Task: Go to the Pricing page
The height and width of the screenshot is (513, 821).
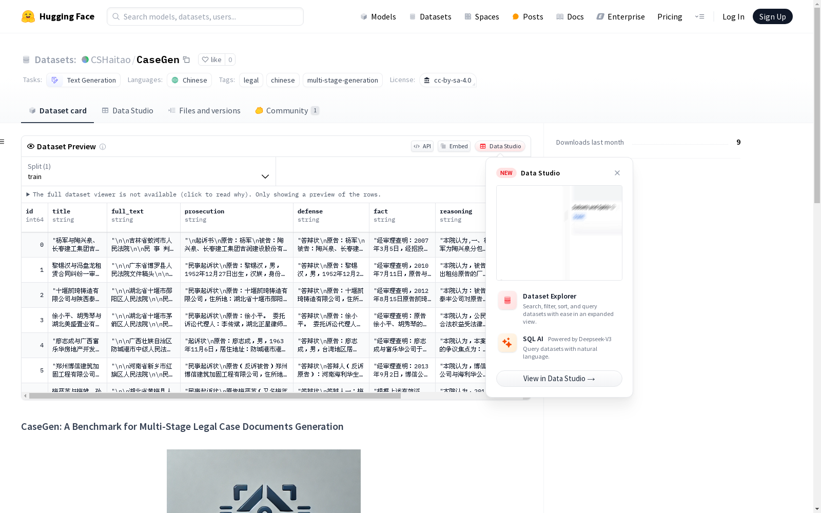Action: tap(670, 16)
